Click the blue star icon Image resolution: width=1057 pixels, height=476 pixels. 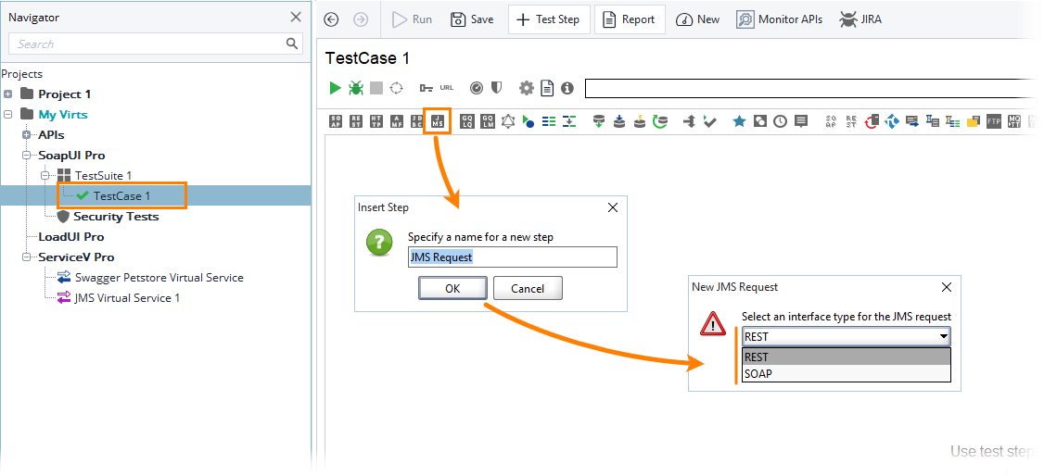point(740,121)
